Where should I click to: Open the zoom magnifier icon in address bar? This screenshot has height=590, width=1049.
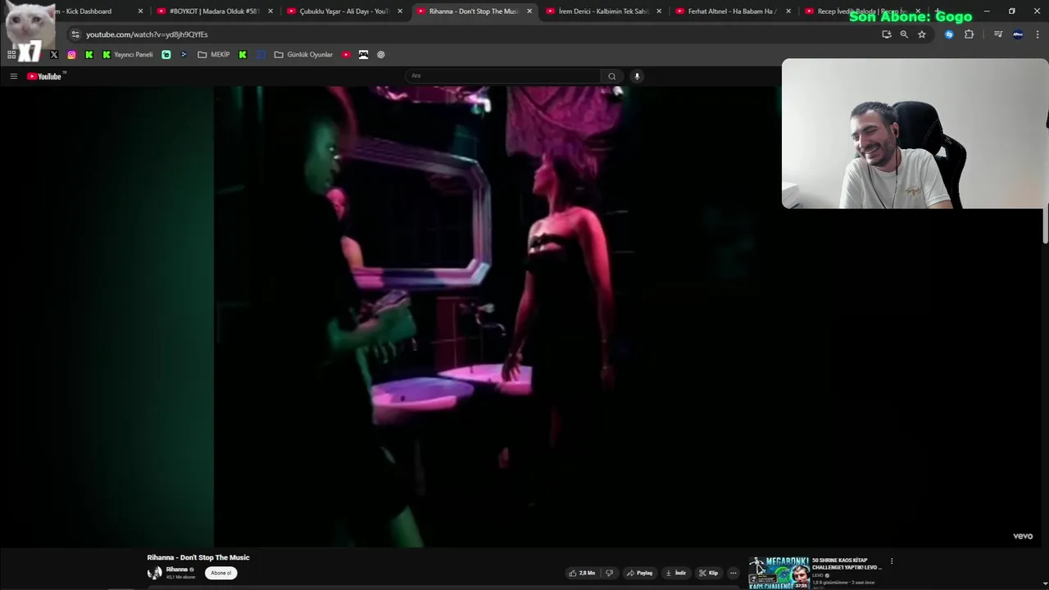click(904, 34)
